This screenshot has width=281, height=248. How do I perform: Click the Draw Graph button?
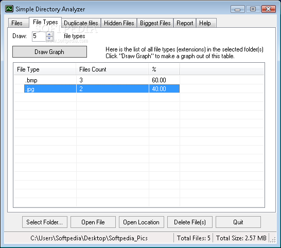click(49, 52)
